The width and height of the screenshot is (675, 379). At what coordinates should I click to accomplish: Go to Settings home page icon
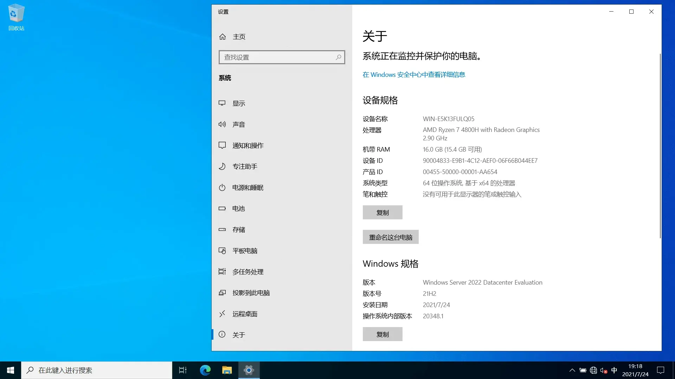pos(222,36)
